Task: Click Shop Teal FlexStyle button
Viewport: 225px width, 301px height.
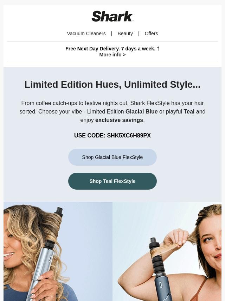Action: tap(112, 181)
